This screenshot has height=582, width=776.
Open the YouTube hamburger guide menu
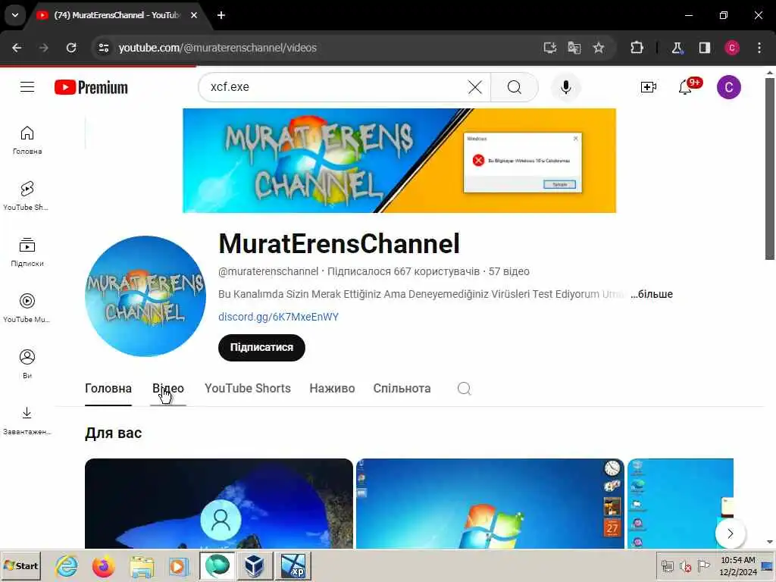click(27, 87)
